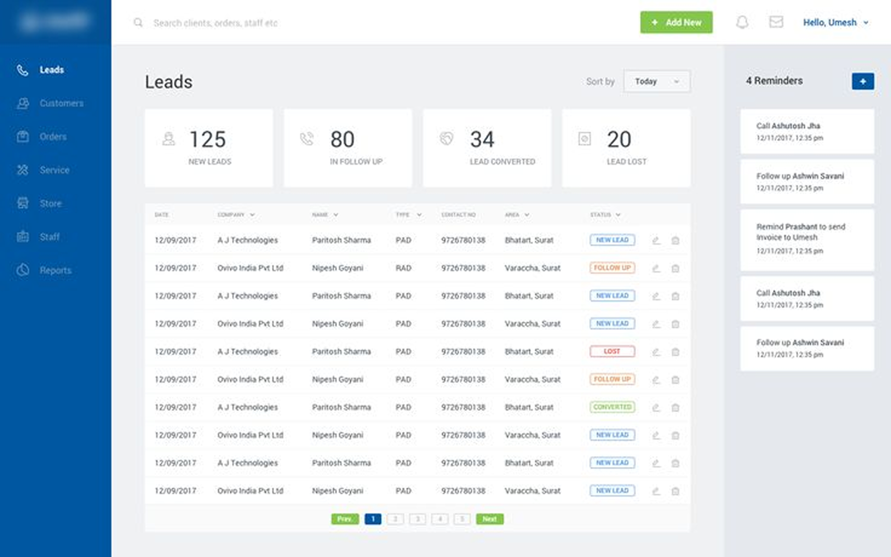Click the 4 Reminders heading
The height and width of the screenshot is (557, 891).
[774, 81]
